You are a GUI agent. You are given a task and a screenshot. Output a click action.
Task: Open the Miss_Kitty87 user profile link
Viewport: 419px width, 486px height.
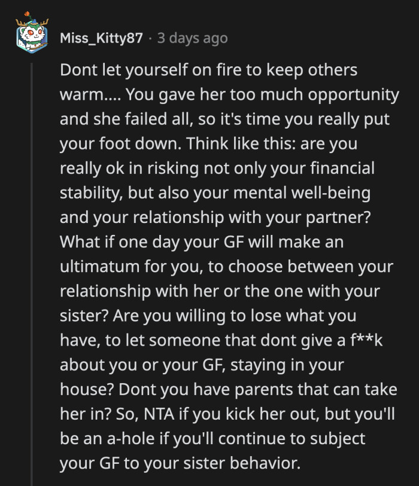(102, 38)
